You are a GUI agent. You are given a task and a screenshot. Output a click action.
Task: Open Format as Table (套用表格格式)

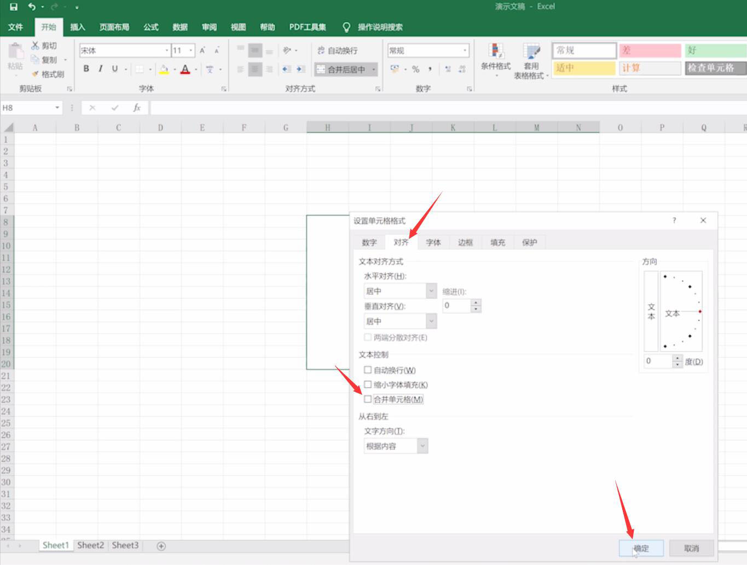coord(531,61)
